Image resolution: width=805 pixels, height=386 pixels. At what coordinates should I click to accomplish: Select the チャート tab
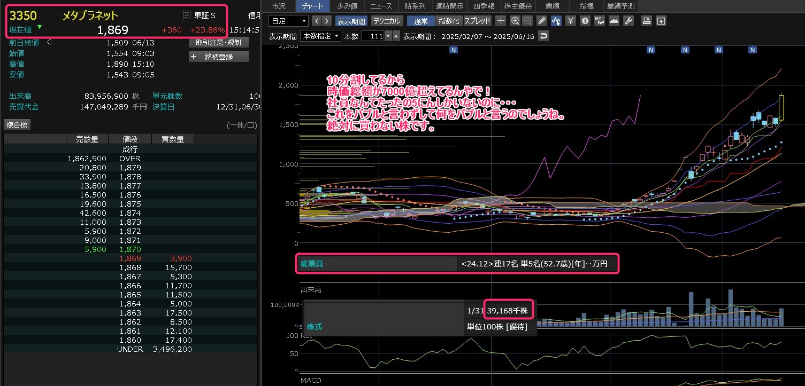tap(312, 6)
